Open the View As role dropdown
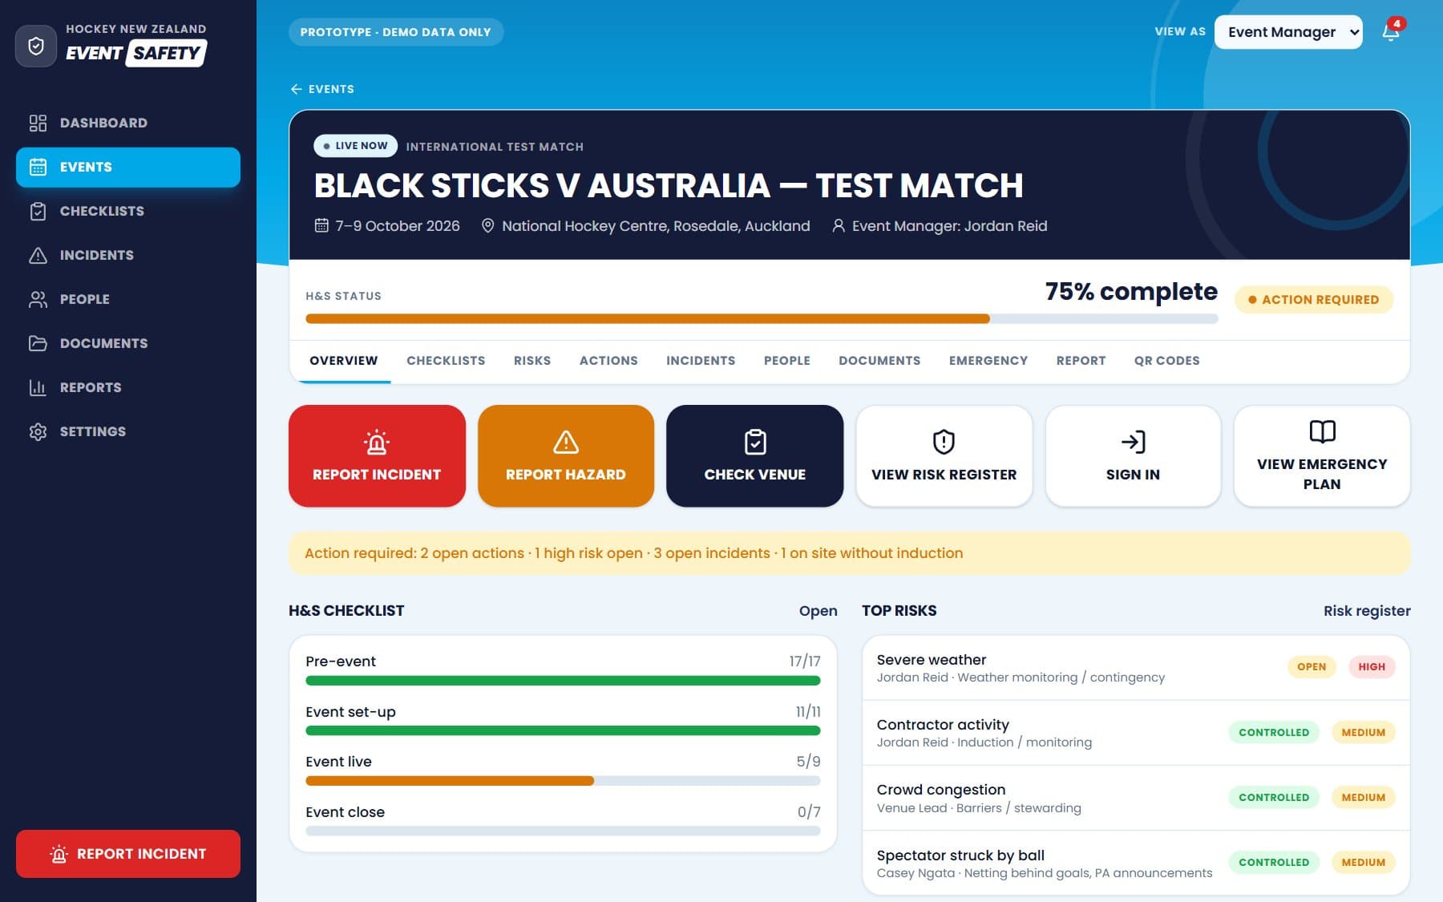This screenshot has width=1443, height=902. point(1288,32)
